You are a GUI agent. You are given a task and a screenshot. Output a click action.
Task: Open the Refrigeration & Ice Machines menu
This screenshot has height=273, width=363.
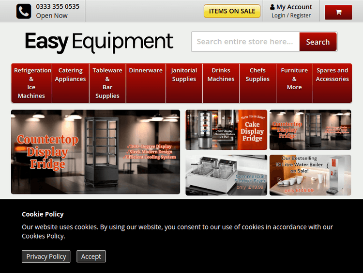[31, 83]
